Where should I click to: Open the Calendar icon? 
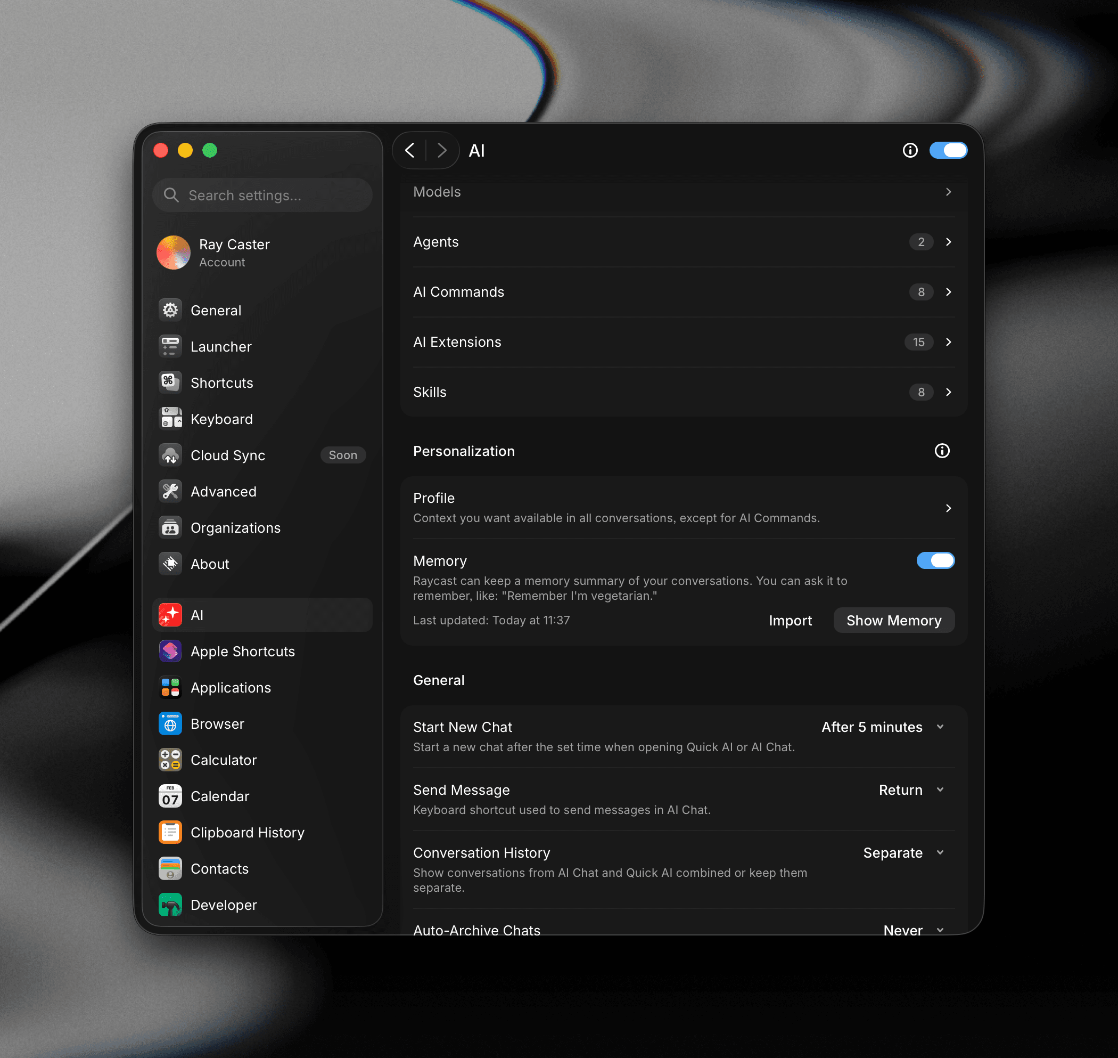pos(170,796)
